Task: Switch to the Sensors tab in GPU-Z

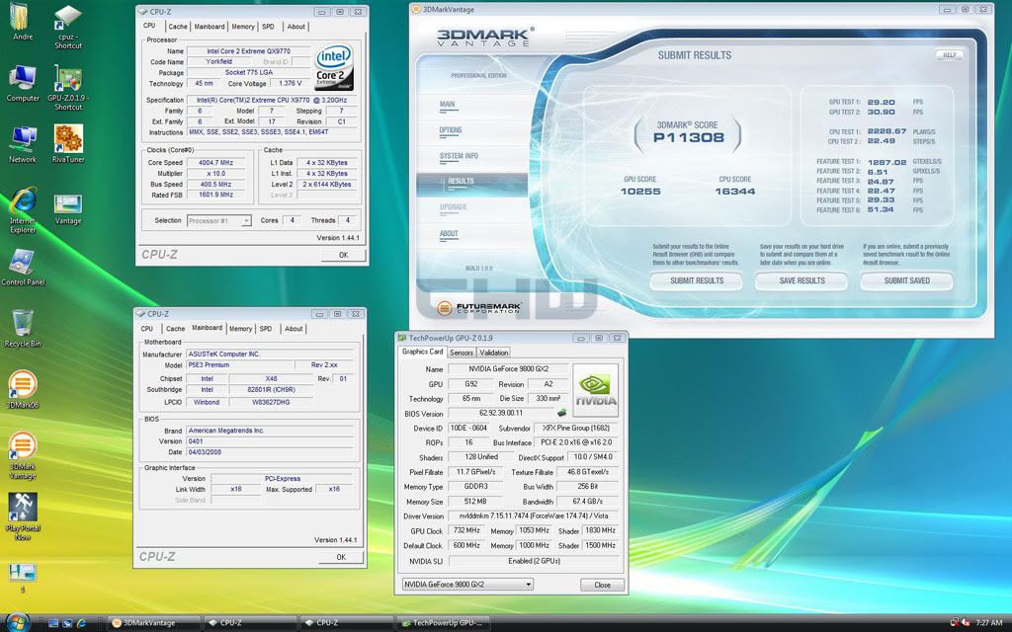Action: point(462,353)
